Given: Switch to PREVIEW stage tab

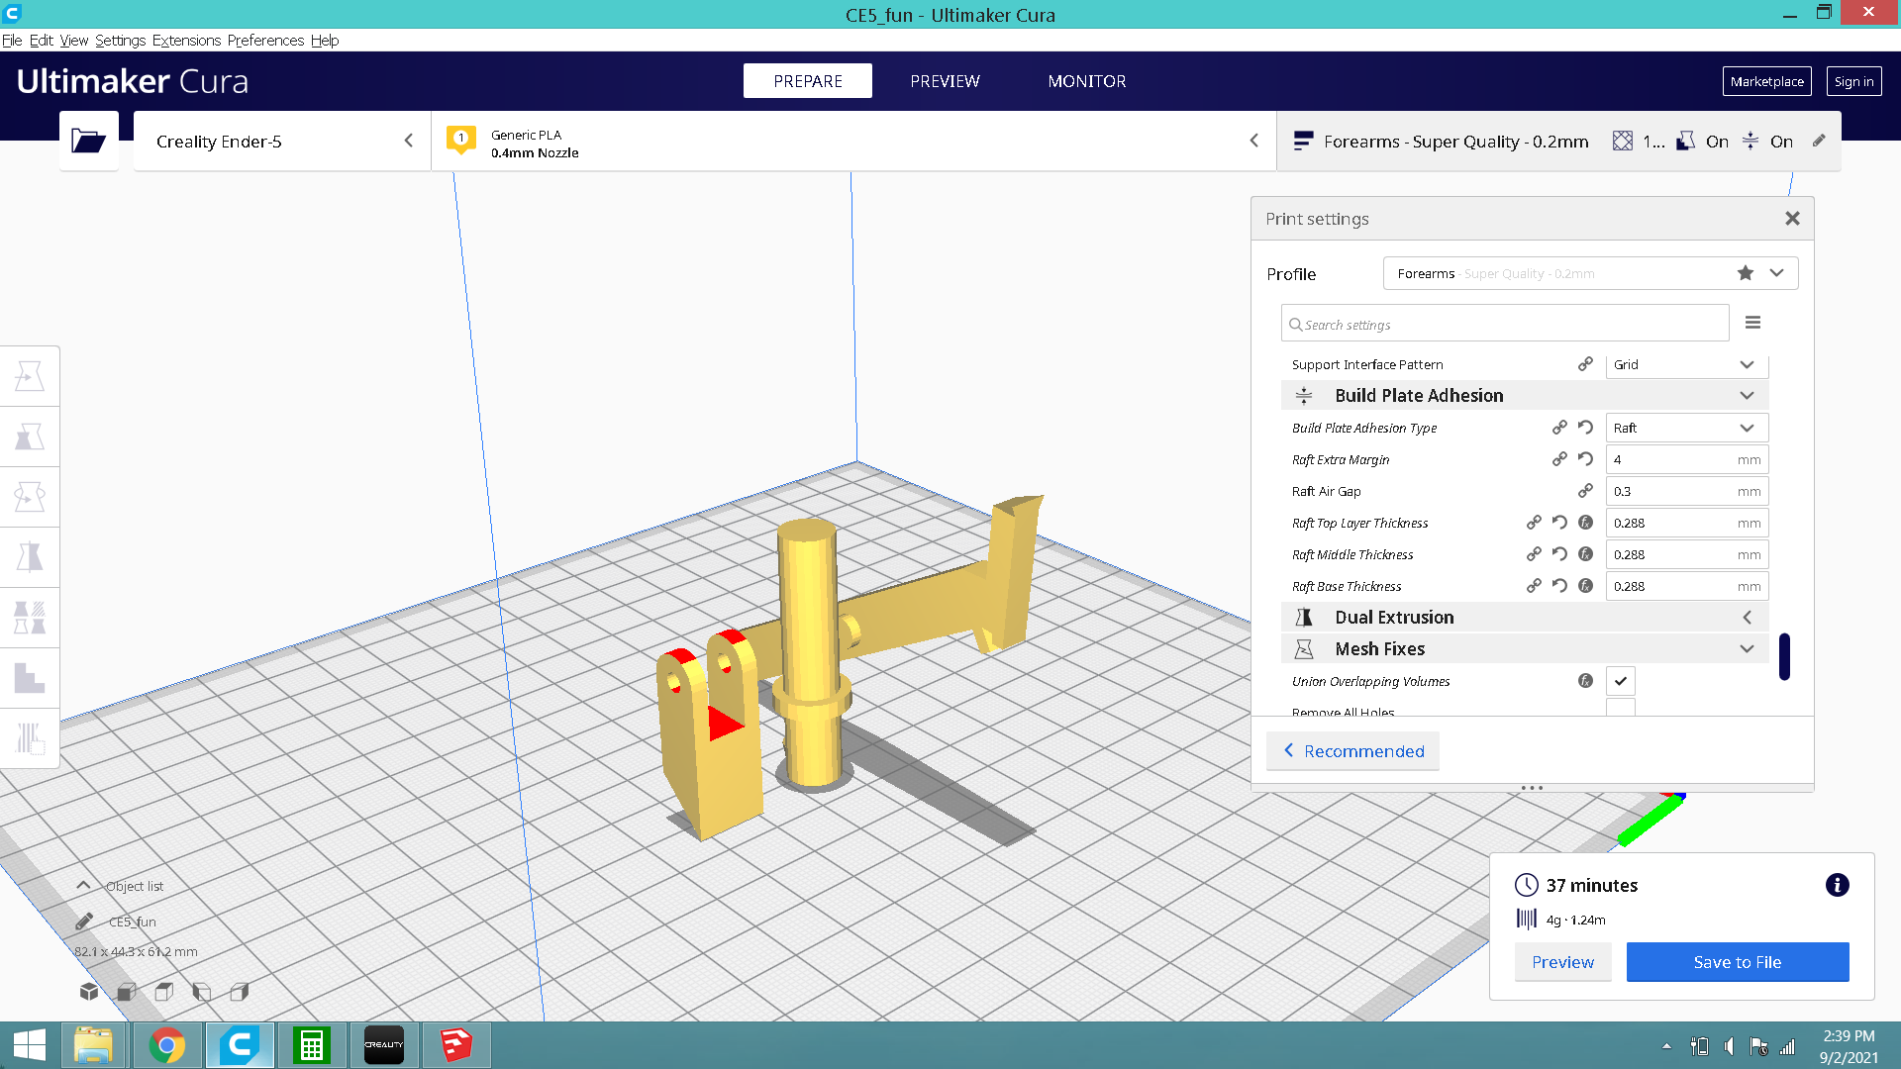Looking at the screenshot, I should pos(945,81).
